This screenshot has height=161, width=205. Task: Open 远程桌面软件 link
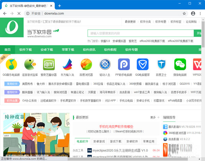pyautogui.click(x=48, y=100)
